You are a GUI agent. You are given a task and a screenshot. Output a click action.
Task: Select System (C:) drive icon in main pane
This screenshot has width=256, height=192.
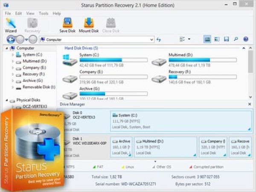click(x=70, y=60)
